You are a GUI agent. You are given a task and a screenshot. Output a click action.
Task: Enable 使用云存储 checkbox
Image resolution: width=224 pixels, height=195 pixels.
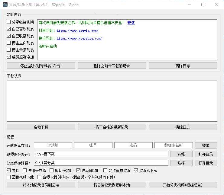tap(25, 171)
